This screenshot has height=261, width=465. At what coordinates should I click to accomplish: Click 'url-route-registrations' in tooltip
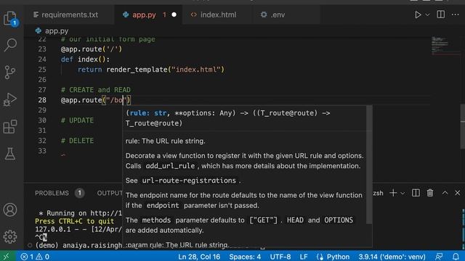tap(189, 181)
